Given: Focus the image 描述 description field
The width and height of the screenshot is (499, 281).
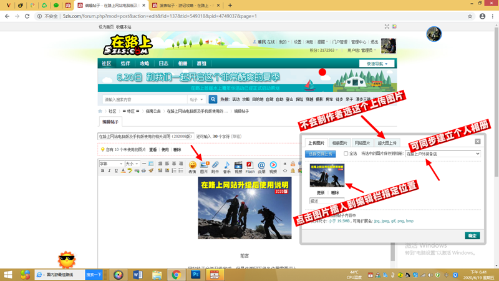Looking at the screenshot, I should point(327,201).
